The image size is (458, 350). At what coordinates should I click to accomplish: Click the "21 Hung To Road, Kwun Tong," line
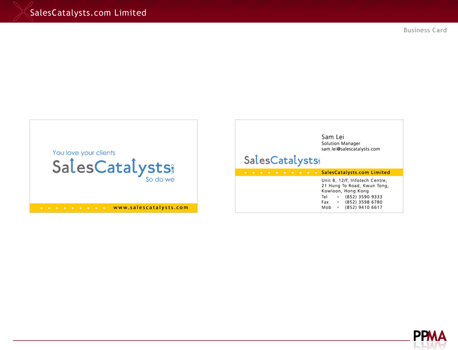pyautogui.click(x=355, y=186)
